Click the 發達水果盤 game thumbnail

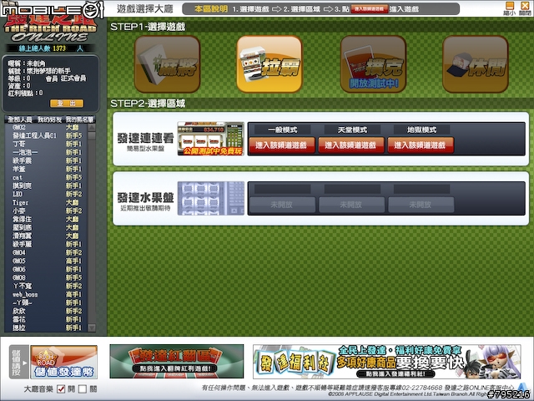(x=211, y=198)
